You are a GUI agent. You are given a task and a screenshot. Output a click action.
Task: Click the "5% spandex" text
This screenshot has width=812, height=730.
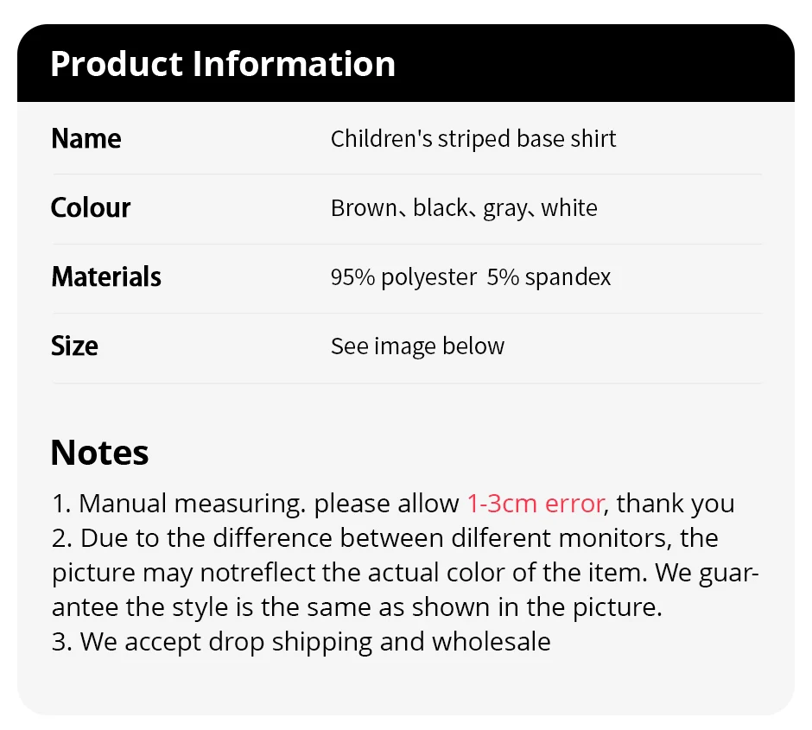[549, 277]
